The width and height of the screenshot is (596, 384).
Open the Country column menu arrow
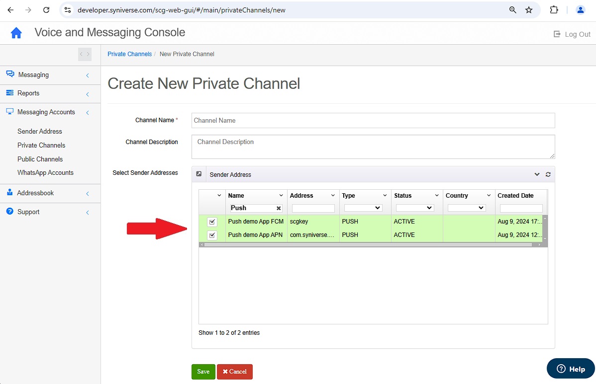[489, 195]
